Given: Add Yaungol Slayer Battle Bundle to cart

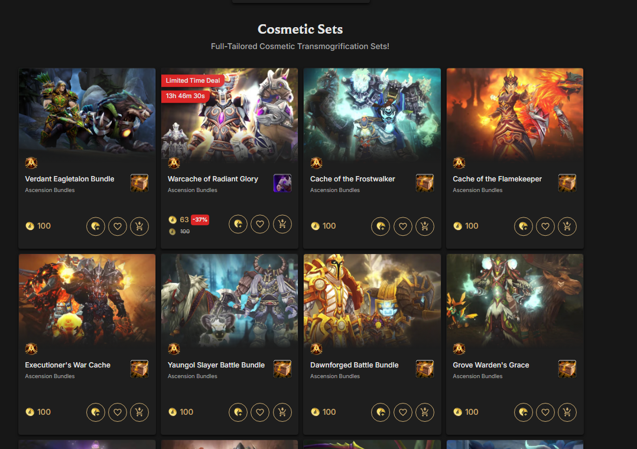Looking at the screenshot, I should [x=282, y=412].
